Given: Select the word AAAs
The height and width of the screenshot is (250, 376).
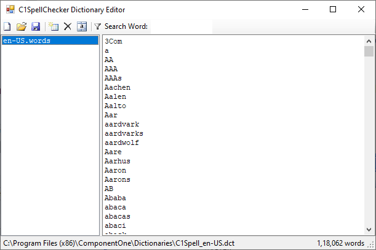Looking at the screenshot, I should [113, 78].
